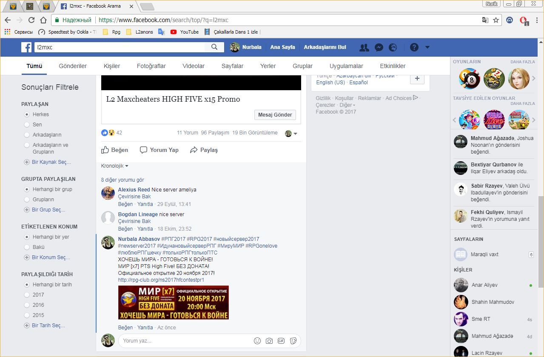
Task: Select Grupların radio option
Action: click(27, 200)
